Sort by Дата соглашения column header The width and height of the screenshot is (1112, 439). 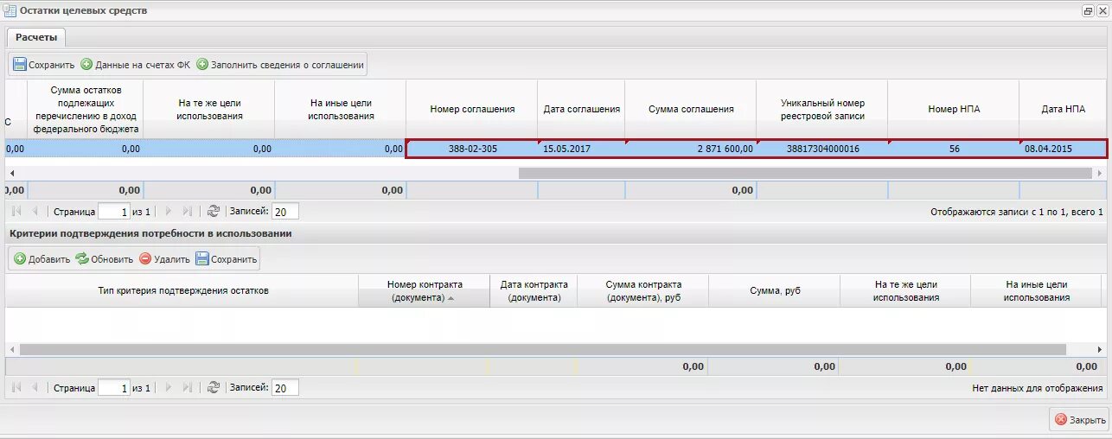point(581,109)
